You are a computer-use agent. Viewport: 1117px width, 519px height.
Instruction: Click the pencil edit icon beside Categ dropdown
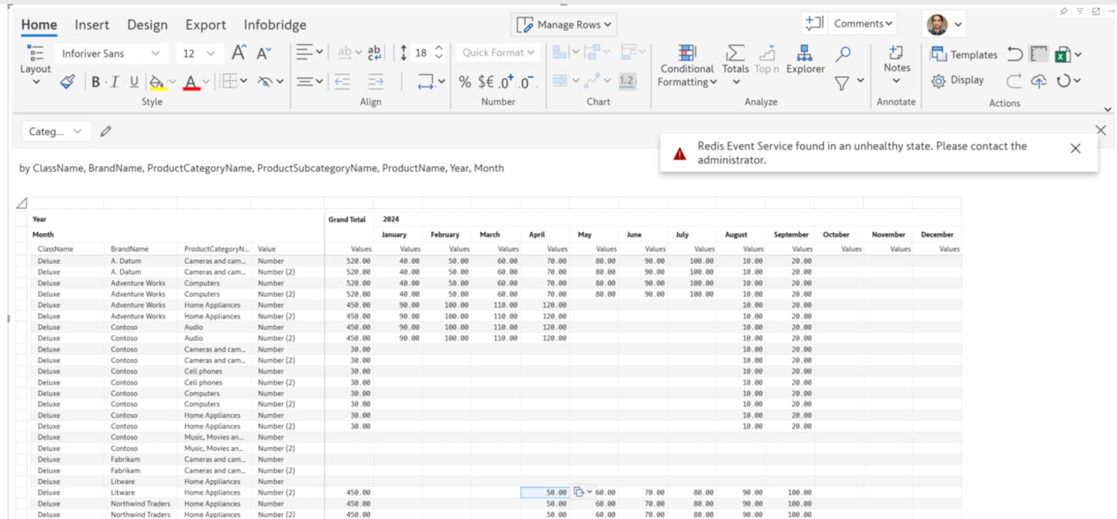106,132
